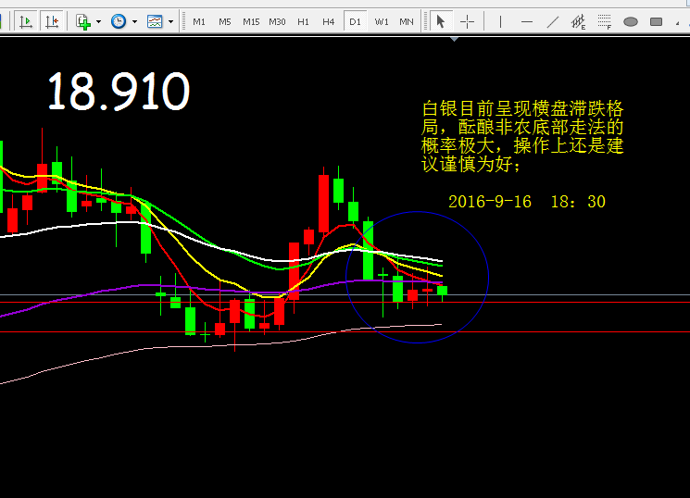Select the crosshair tool
This screenshot has width=690, height=498.
[x=467, y=21]
